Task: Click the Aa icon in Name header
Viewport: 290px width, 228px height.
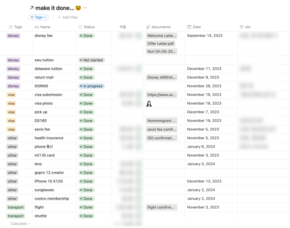Action: (x=37, y=27)
